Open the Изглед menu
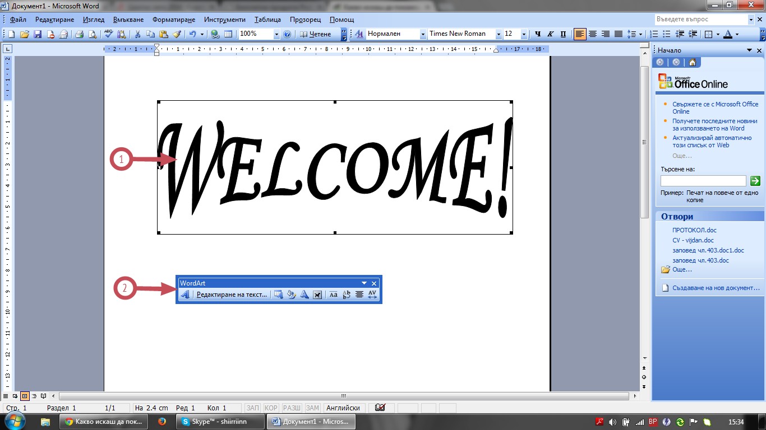 pos(94,20)
